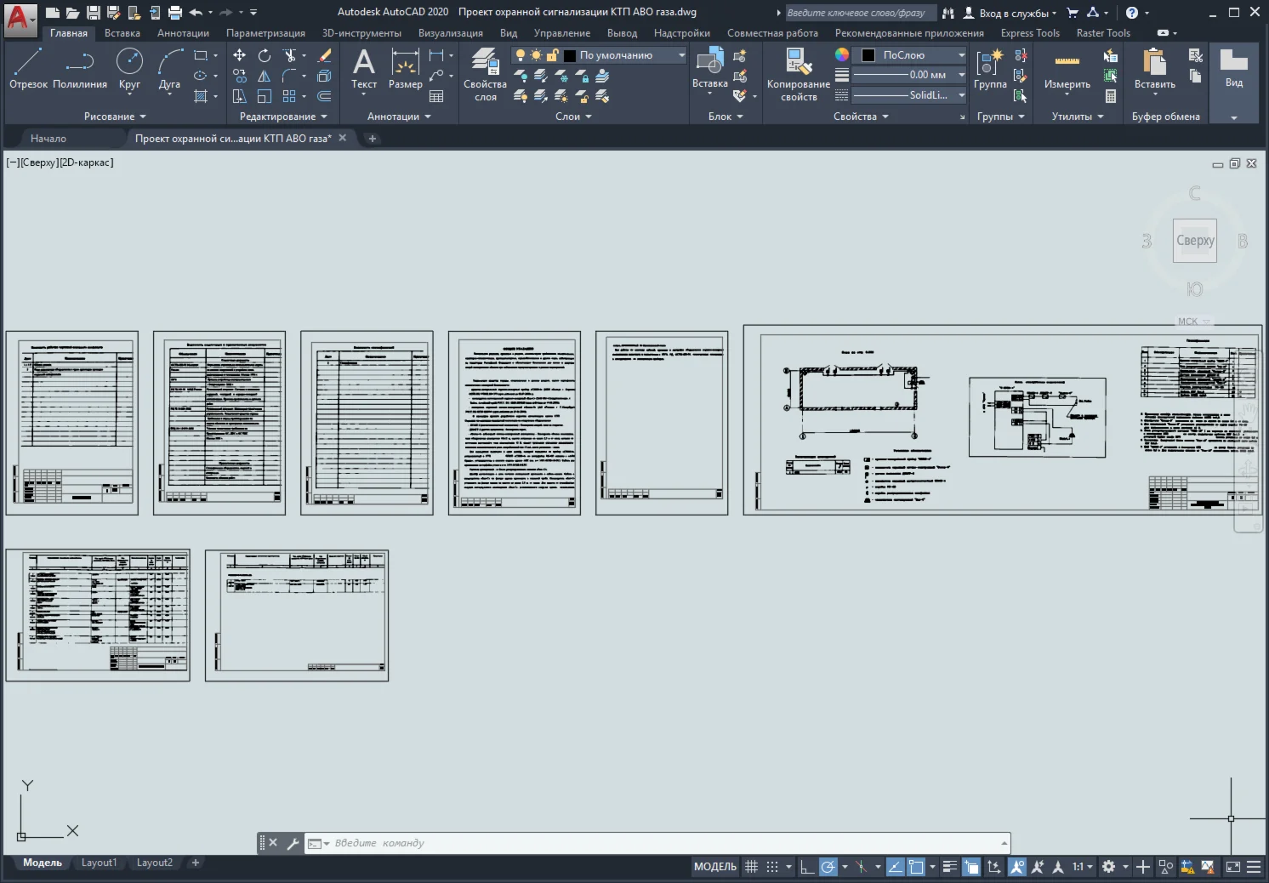The height and width of the screenshot is (883, 1269).
Task: Switch to the Layout1 tab
Action: tap(99, 863)
